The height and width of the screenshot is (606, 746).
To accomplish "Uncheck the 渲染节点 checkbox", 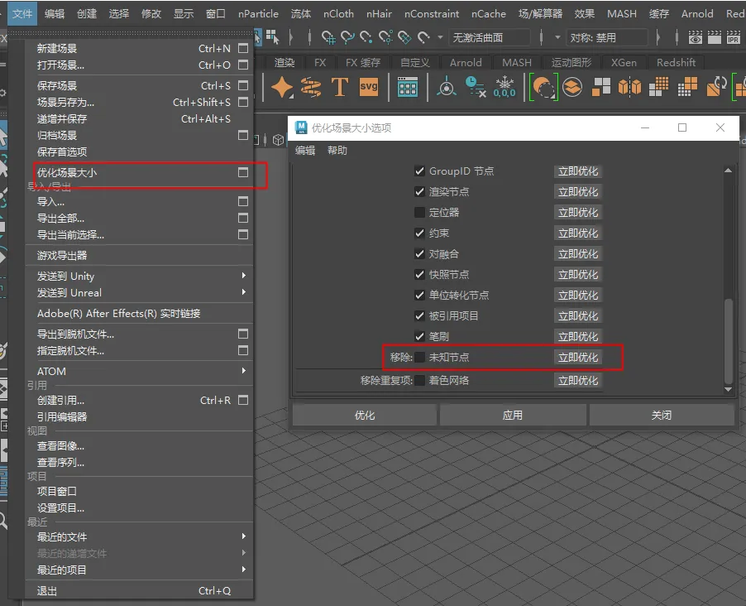I will pos(420,192).
